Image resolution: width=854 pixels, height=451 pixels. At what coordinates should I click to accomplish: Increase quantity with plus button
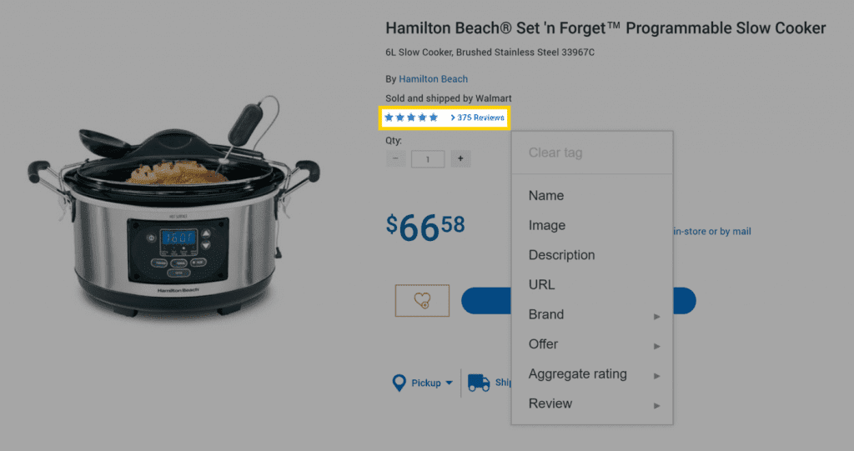point(460,158)
